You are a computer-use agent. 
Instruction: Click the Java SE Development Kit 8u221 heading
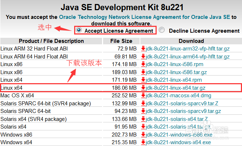point(122,7)
